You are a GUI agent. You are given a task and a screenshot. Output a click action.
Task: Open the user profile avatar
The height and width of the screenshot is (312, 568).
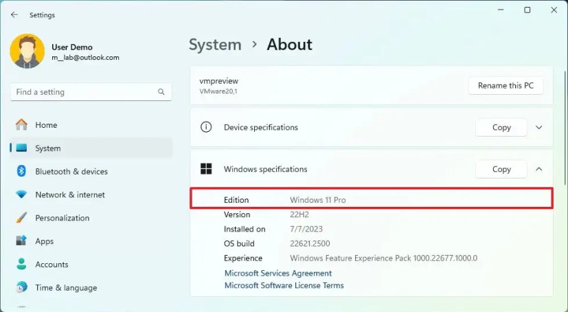[x=27, y=51]
